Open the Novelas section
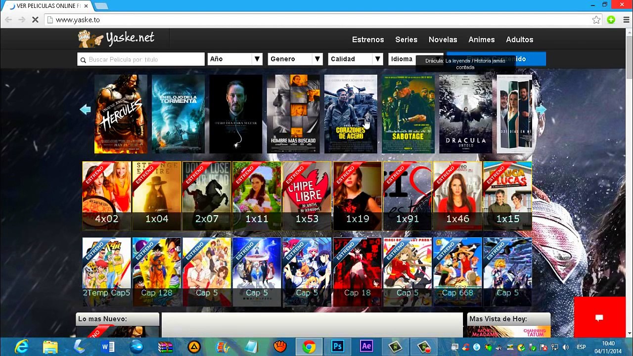This screenshot has height=356, width=633. [x=443, y=40]
